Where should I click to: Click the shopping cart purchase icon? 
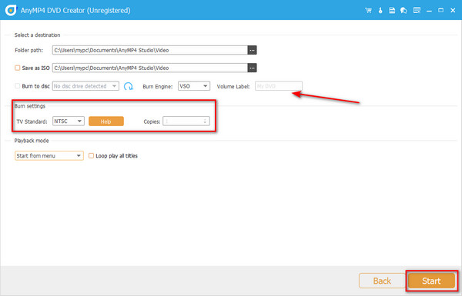368,11
